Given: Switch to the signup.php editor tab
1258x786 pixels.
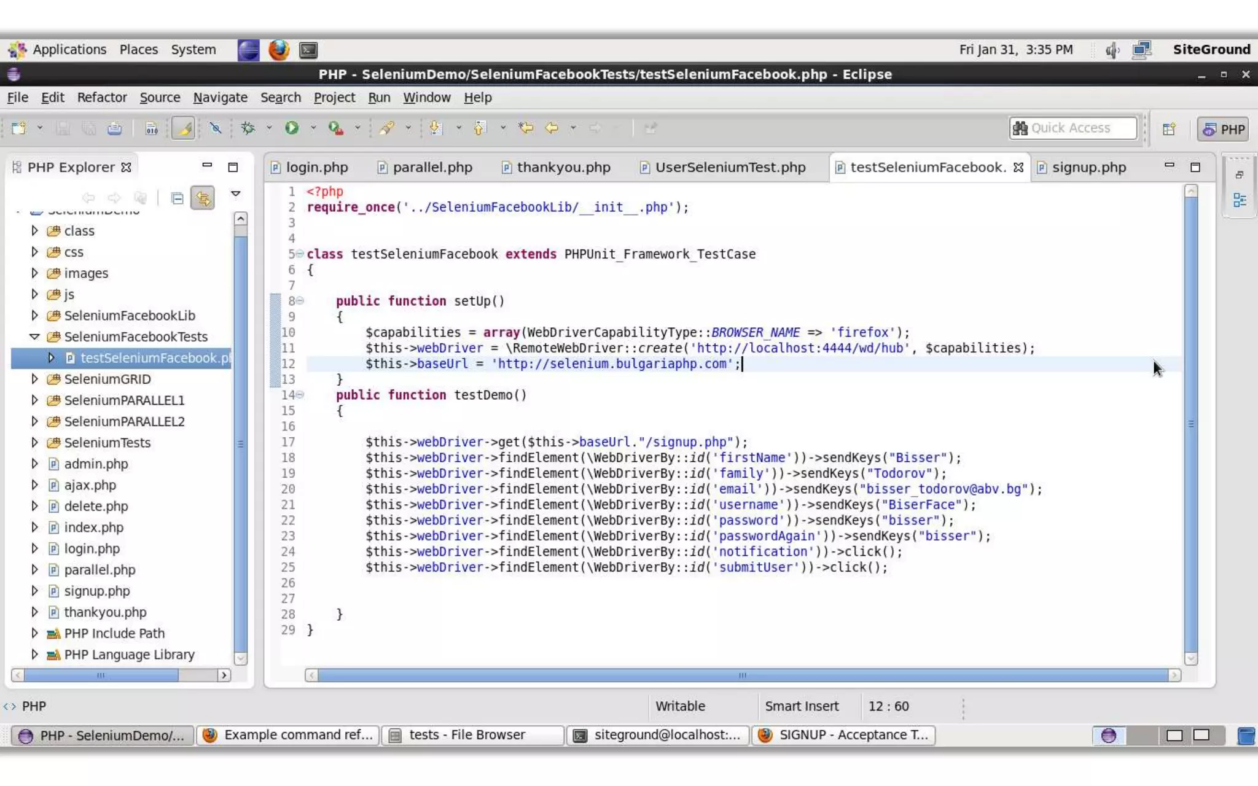Looking at the screenshot, I should (1088, 167).
